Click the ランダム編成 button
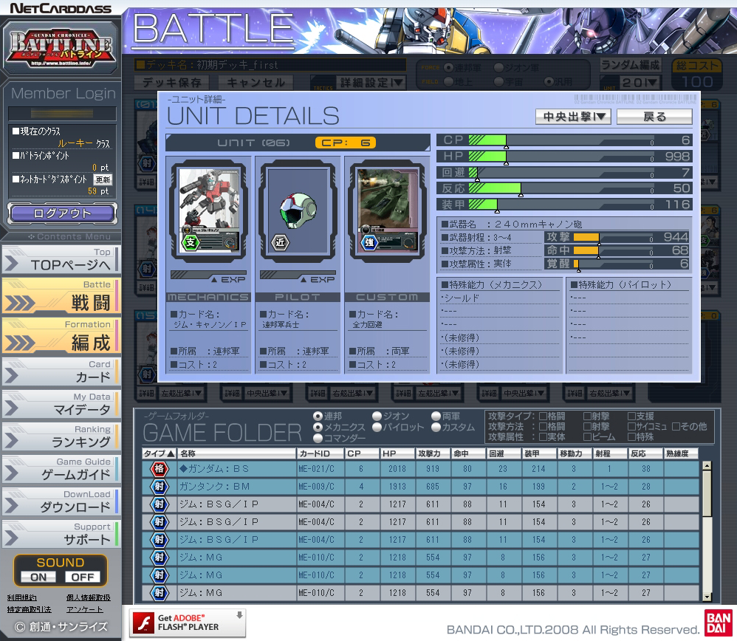 click(631, 65)
